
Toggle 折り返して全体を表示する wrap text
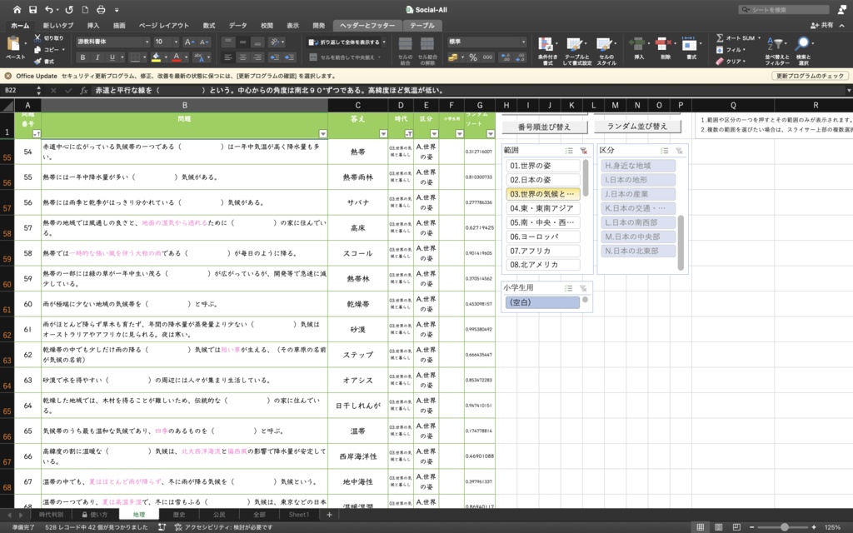tap(344, 42)
